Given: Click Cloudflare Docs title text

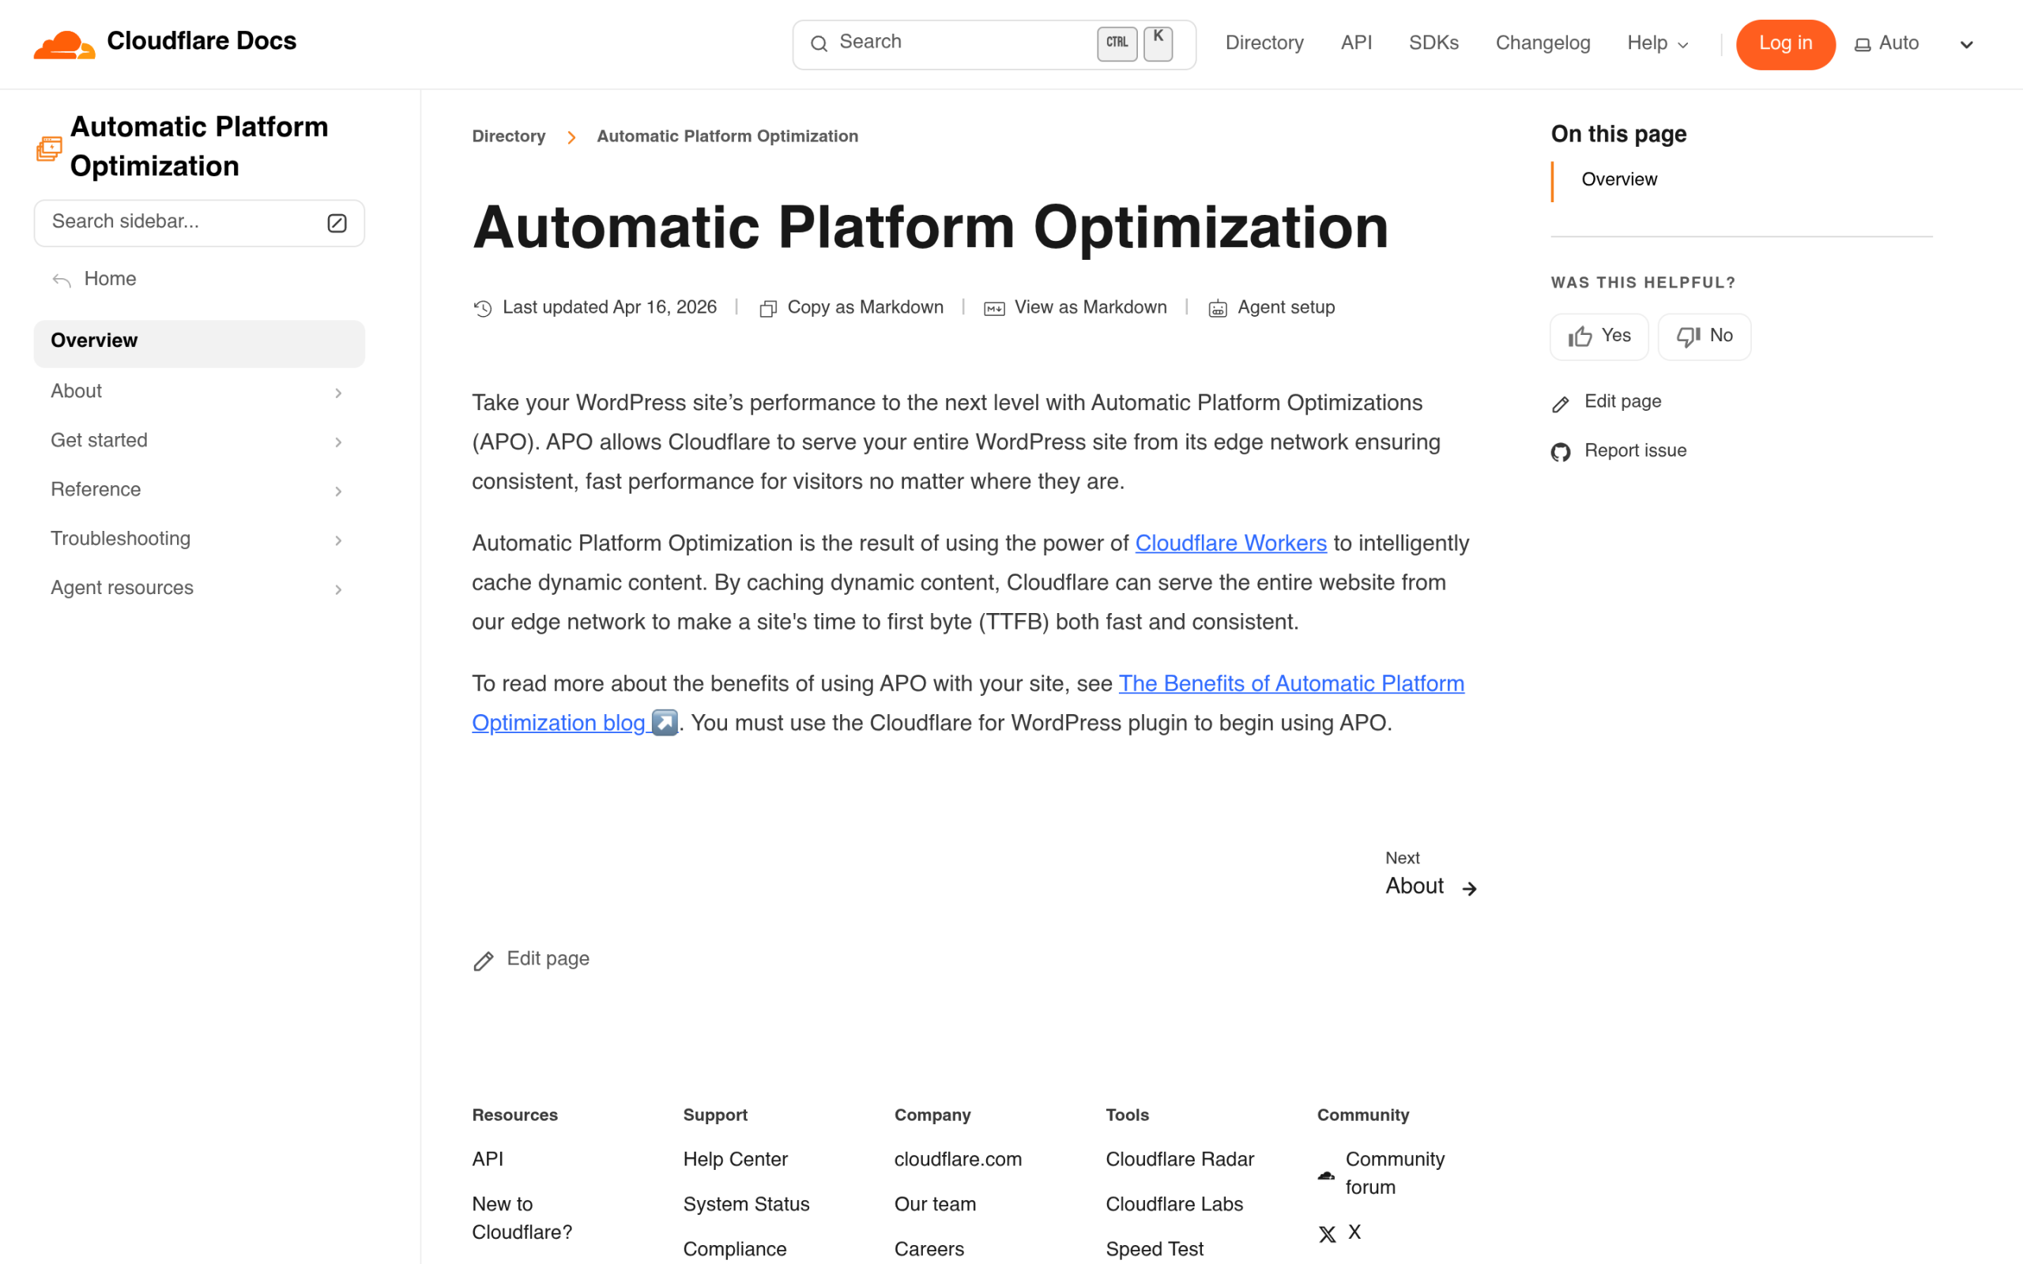Looking at the screenshot, I should point(202,41).
